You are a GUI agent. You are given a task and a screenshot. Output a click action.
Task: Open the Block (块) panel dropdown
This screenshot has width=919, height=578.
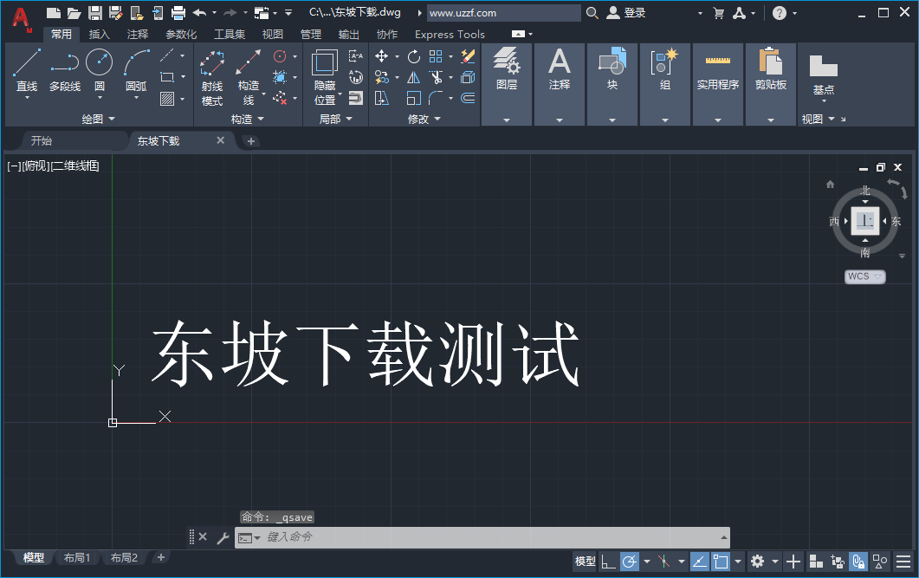click(612, 120)
